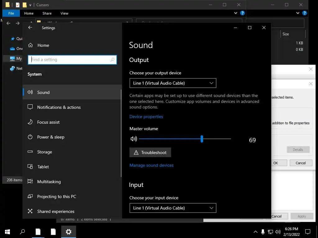Open Quick Access Toolbar dropdown in Cursors window
The height and width of the screenshot is (238, 318).
(30, 5)
